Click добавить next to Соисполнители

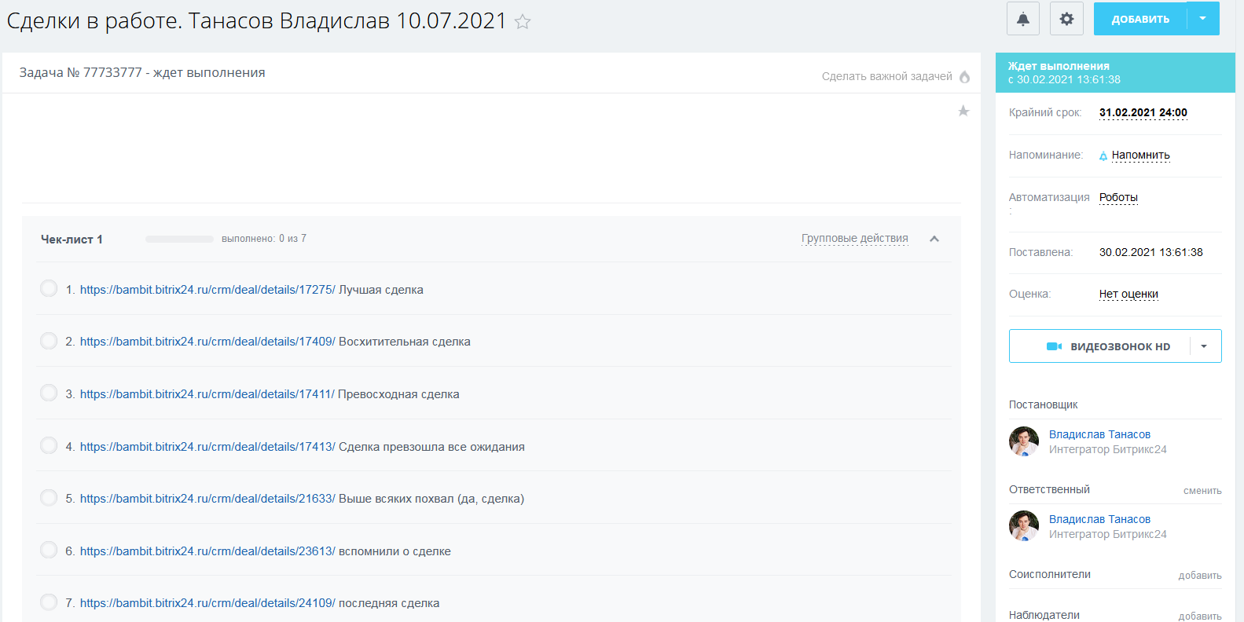click(1200, 576)
